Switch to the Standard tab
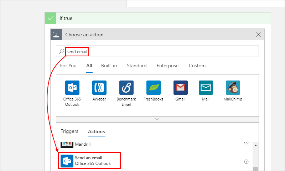The height and width of the screenshot is (171, 285). (x=136, y=66)
